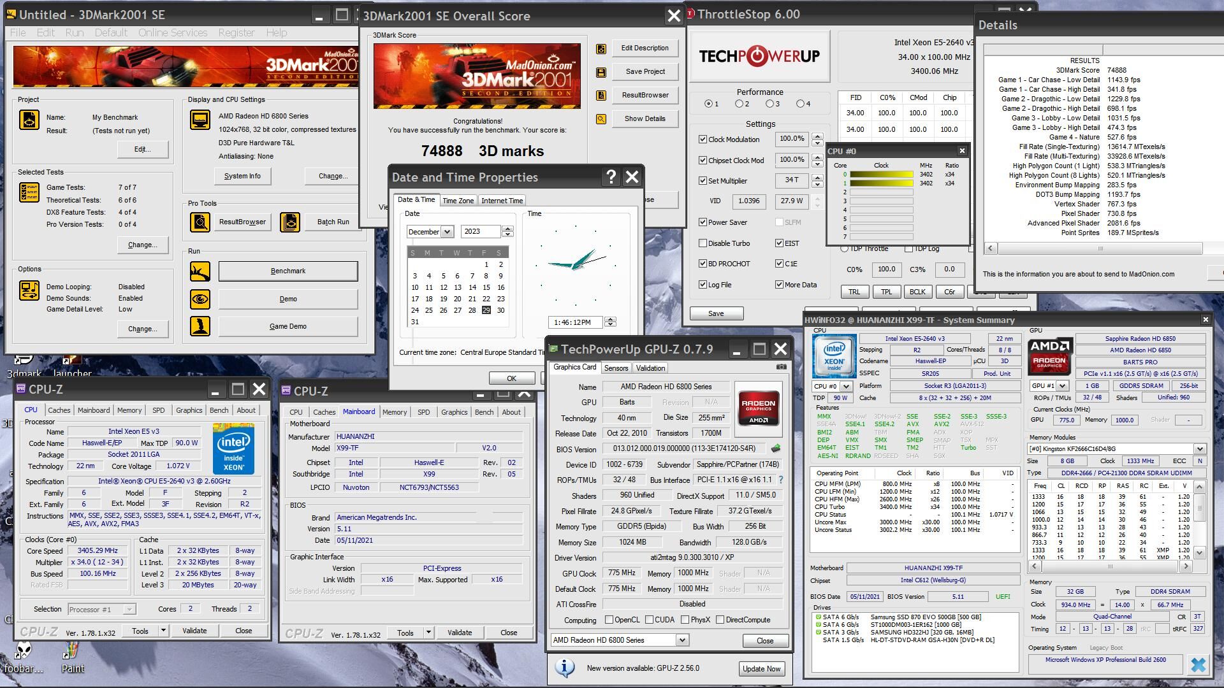Click the Intel Xeon logo in HWiNFO summary
This screenshot has width=1224, height=688.
click(x=834, y=357)
